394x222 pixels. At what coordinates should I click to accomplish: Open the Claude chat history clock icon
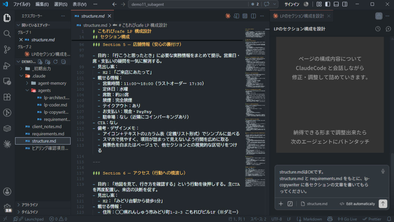[x=378, y=29]
